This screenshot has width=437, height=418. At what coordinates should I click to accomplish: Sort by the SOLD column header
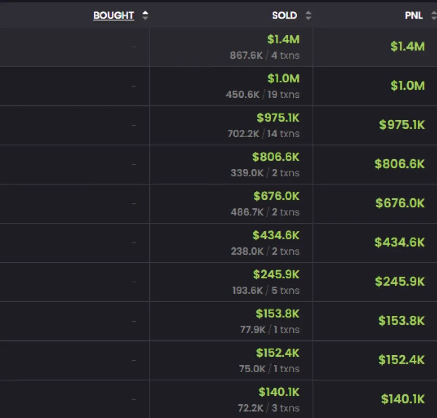point(285,15)
